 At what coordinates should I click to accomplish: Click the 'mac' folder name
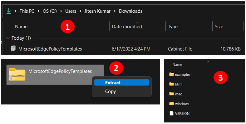click(179, 94)
